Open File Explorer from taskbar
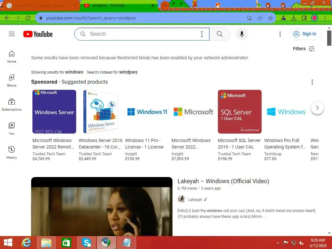The image size is (332, 249). (x=46, y=243)
